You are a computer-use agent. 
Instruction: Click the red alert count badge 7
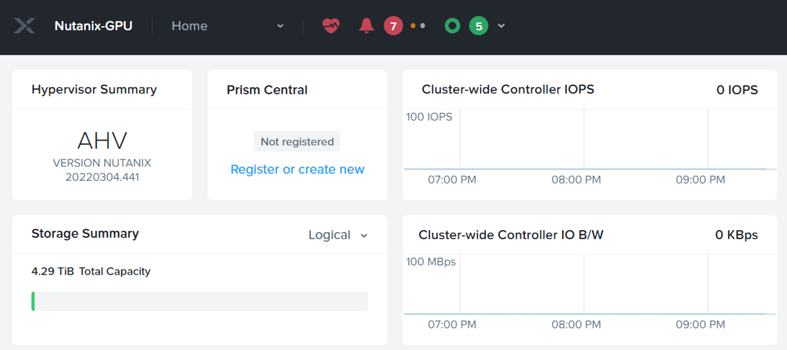pos(393,26)
